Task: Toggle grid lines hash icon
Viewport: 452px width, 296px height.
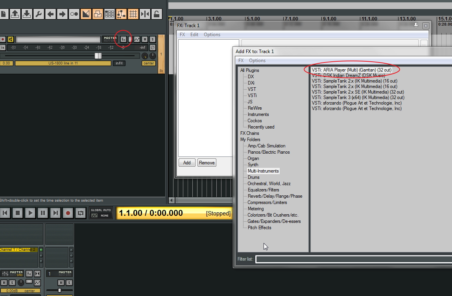Action: pos(133,14)
